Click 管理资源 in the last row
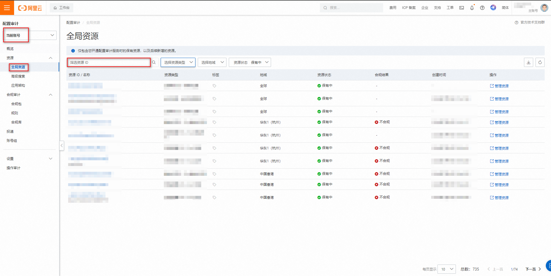The height and width of the screenshot is (276, 551). pyautogui.click(x=499, y=198)
